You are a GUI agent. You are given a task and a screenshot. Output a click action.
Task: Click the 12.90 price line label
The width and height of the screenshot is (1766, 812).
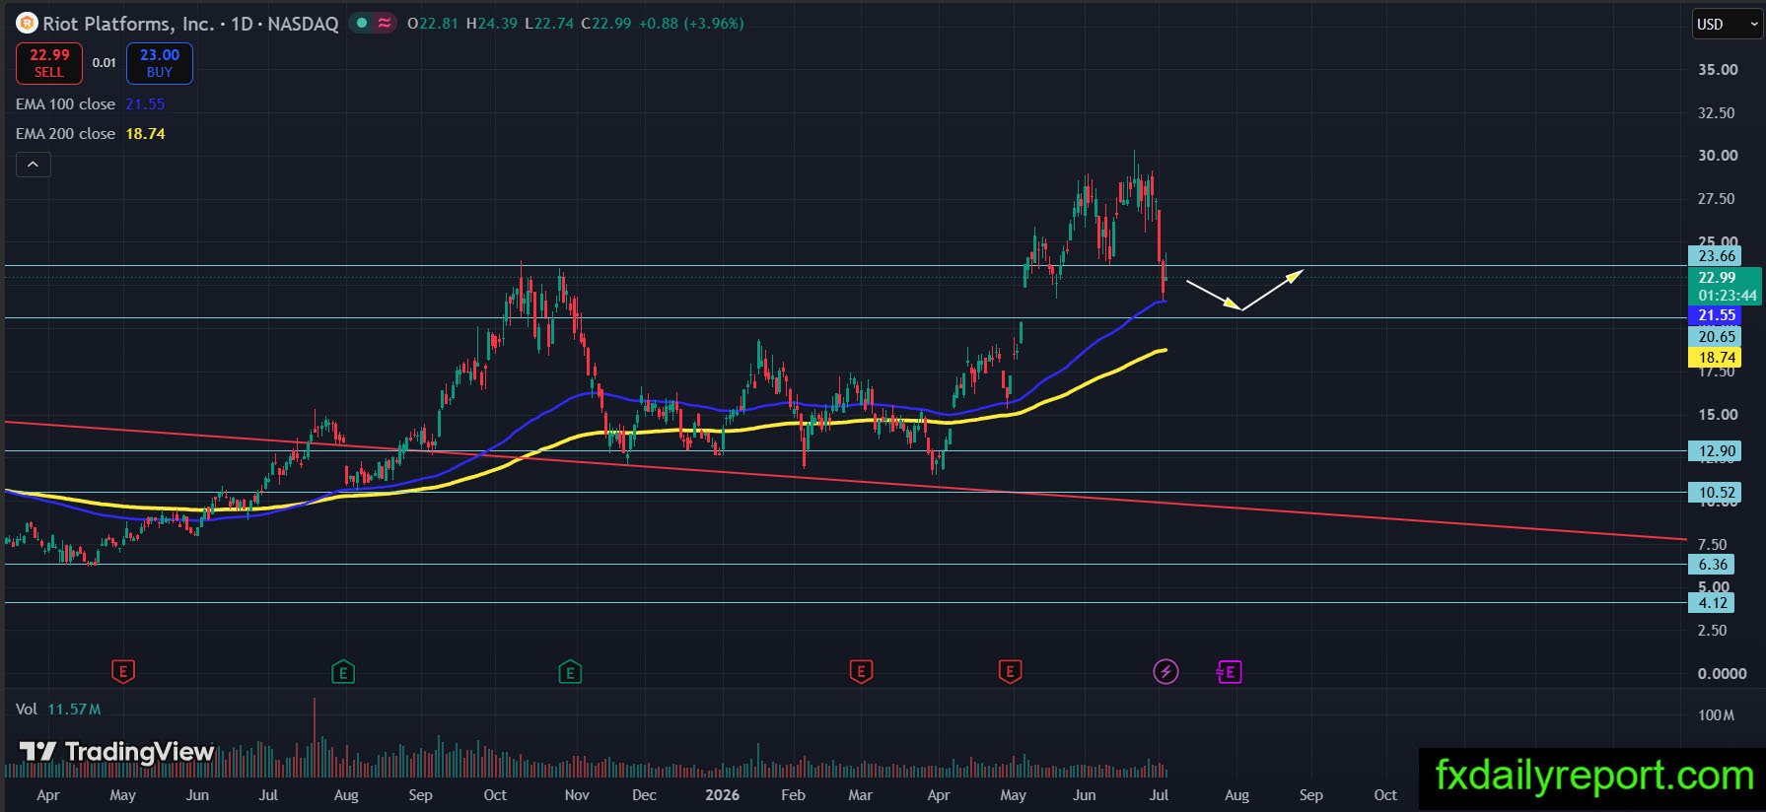1716,451
